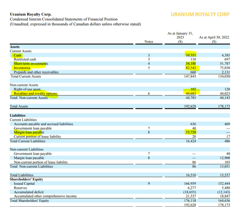Click the Total Liabilities value 16,510
The image size is (234, 207).
coord(191,175)
